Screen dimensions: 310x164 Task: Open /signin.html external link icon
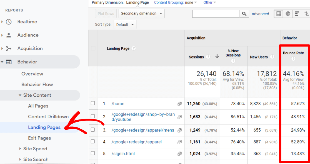tap(179, 153)
